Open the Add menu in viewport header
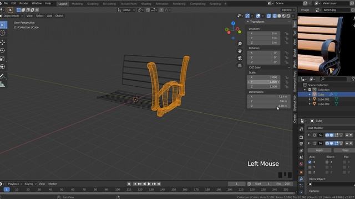Viewport: 355px width, 199px height. click(x=49, y=16)
